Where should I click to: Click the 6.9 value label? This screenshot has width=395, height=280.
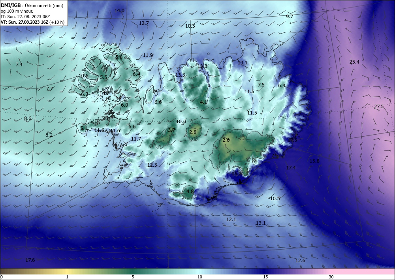click(282, 86)
